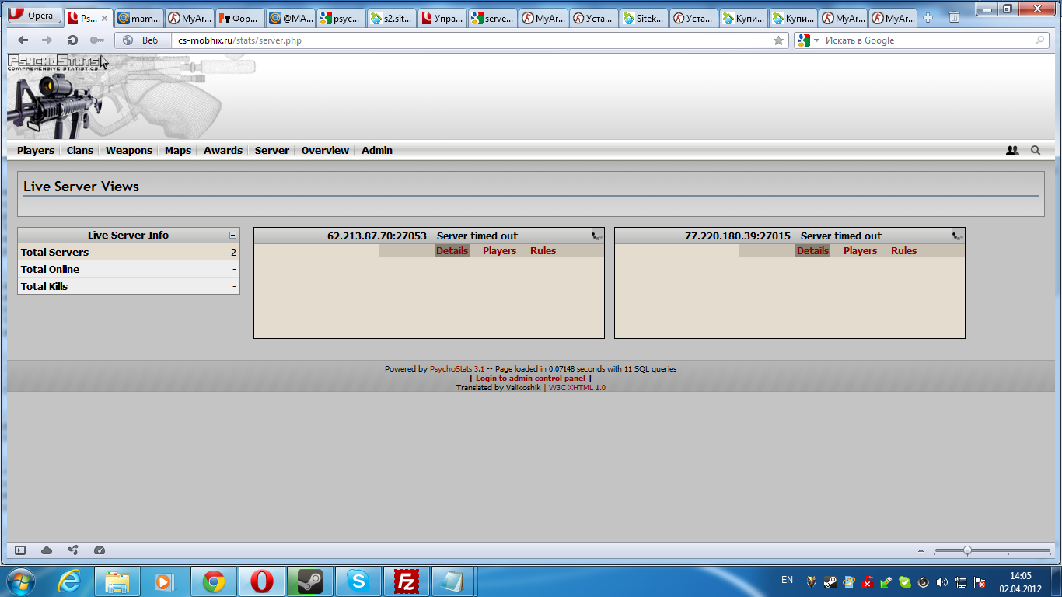
Task: Click the PsychoStats logo
Action: point(54,62)
